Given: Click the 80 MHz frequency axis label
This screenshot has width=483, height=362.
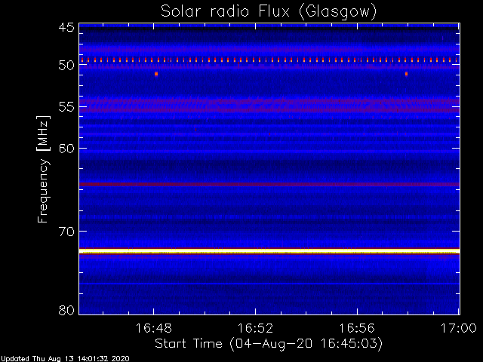Looking at the screenshot, I should coord(66,310).
